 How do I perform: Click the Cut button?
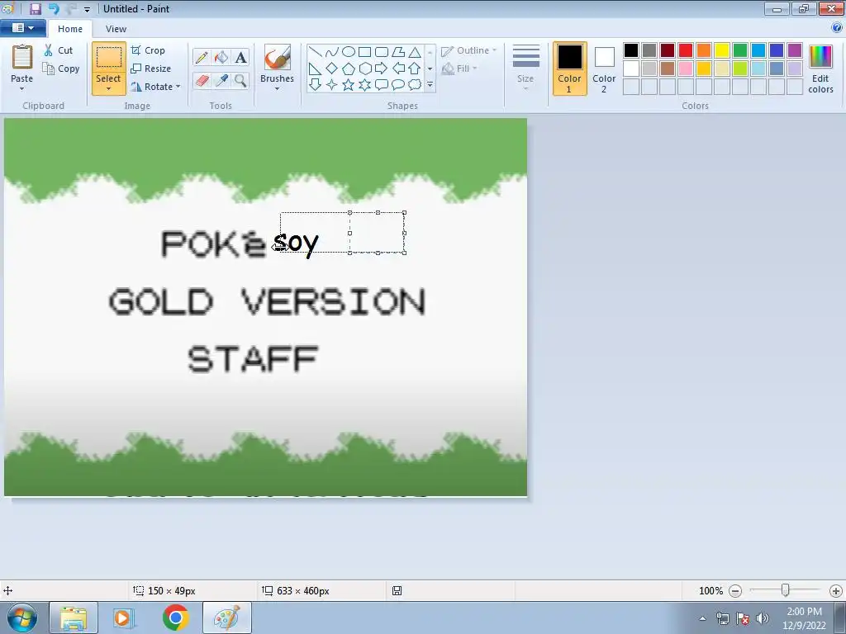tap(59, 50)
